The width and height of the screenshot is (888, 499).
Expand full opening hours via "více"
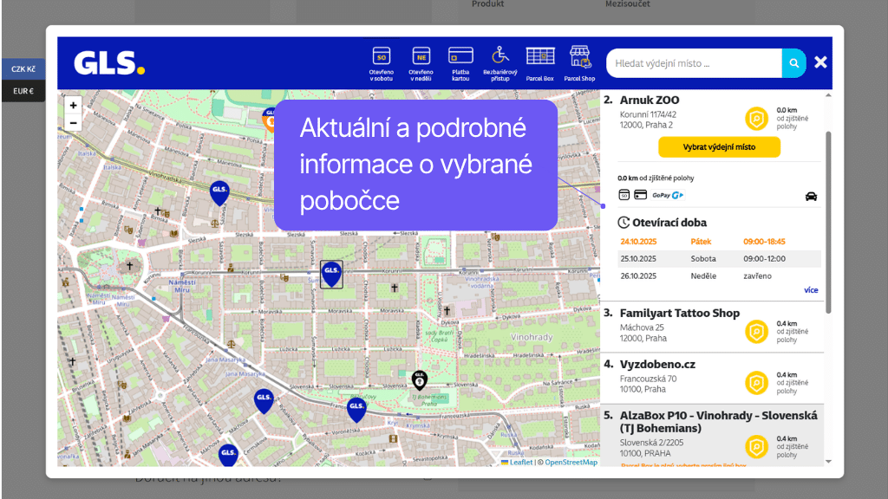(811, 289)
